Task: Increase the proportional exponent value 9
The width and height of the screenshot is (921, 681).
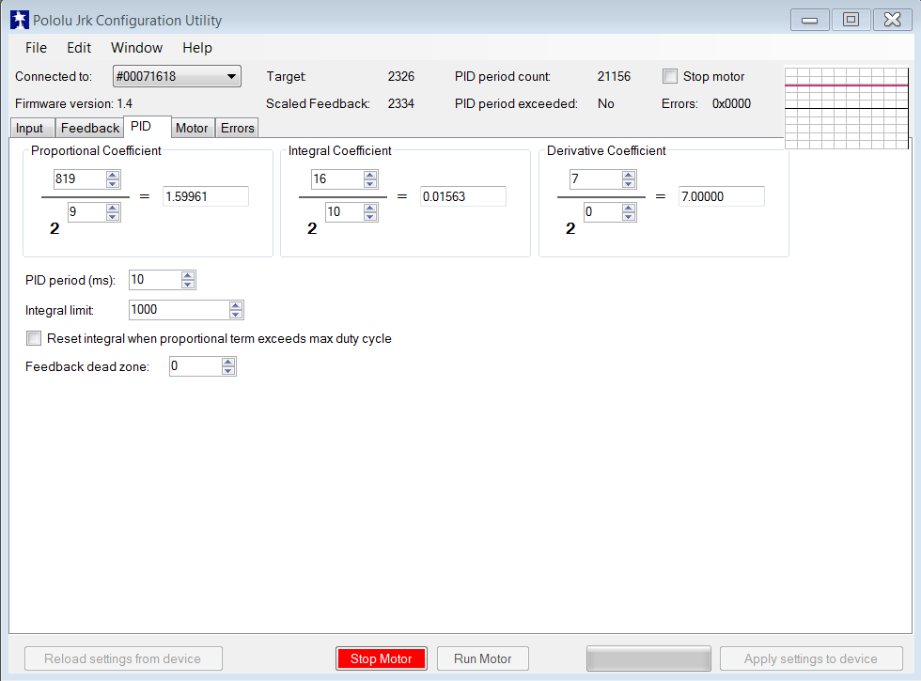Action: [113, 208]
